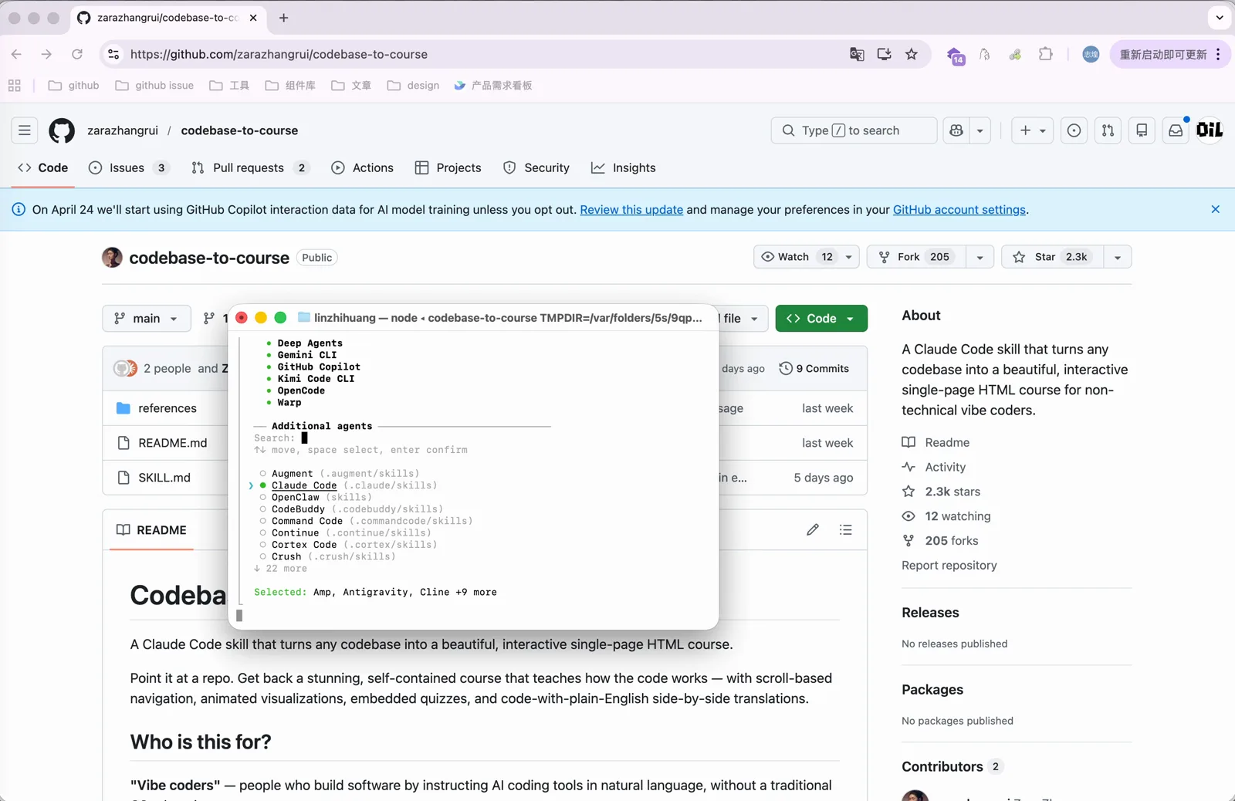Switch to the Pull requests tab
The width and height of the screenshot is (1235, 801).
[x=250, y=168]
